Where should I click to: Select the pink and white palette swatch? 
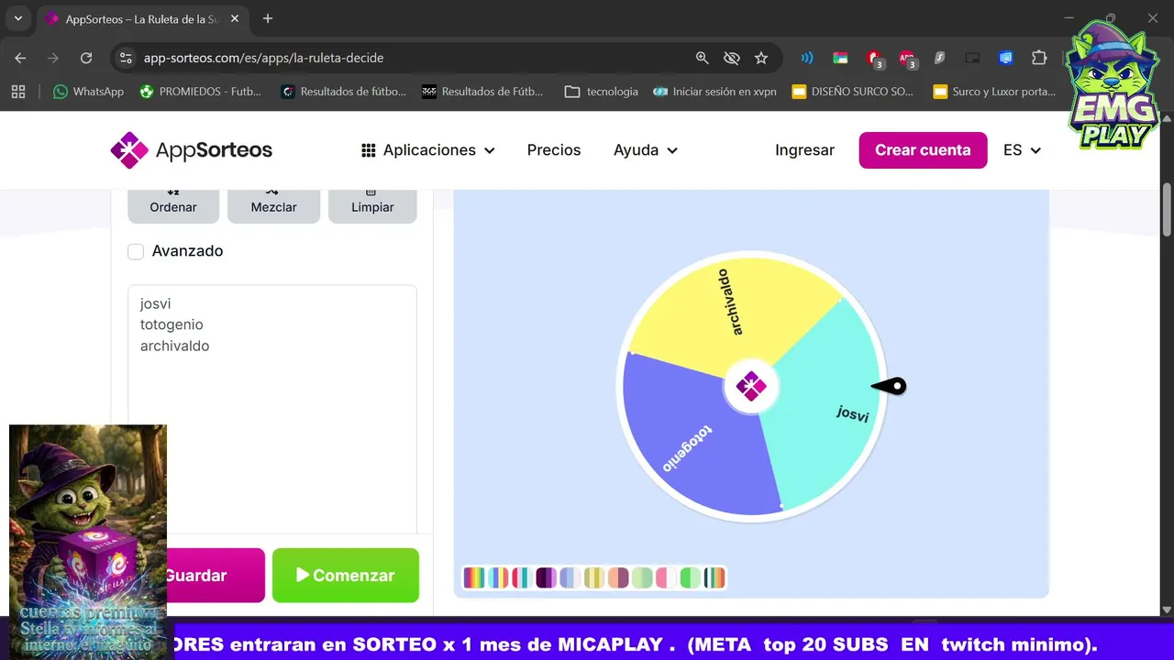(666, 577)
